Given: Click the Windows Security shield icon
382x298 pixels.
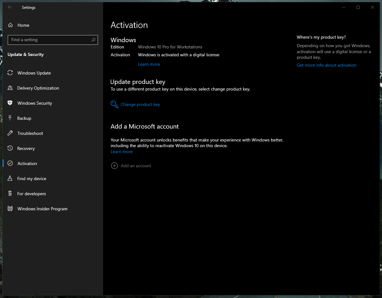Looking at the screenshot, I should 10,103.
